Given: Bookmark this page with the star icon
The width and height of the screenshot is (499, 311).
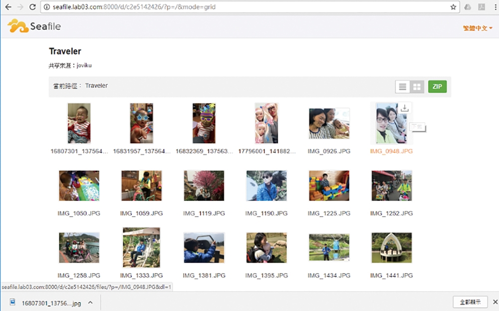Looking at the screenshot, I should click(x=453, y=7).
